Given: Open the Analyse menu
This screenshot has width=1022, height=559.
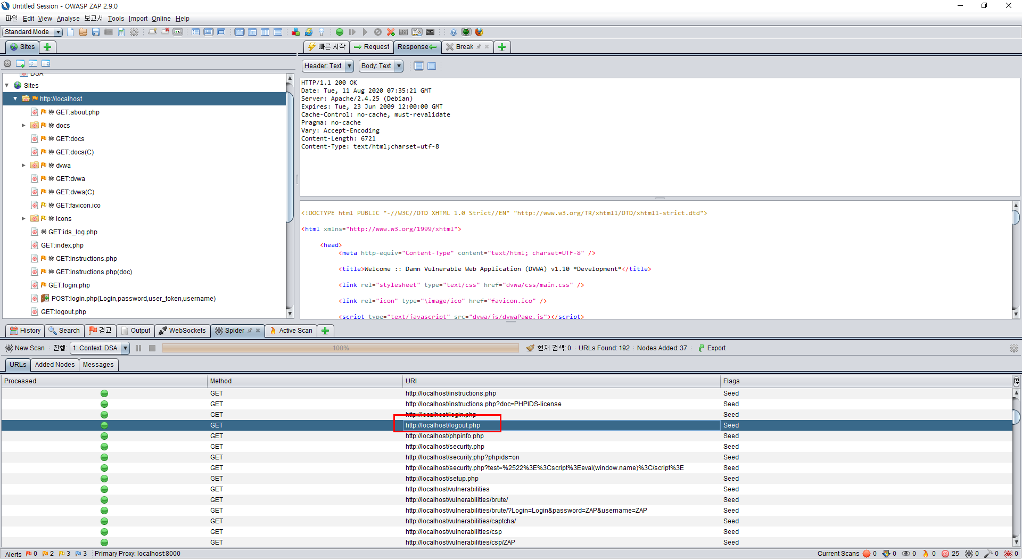Looking at the screenshot, I should click(x=68, y=19).
